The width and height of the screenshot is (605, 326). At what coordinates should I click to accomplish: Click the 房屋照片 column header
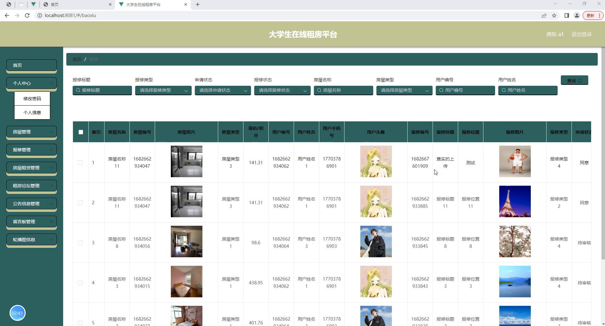(186, 132)
